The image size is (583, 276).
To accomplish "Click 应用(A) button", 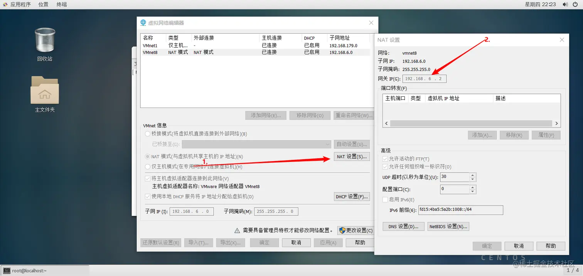I will pyautogui.click(x=328, y=242).
